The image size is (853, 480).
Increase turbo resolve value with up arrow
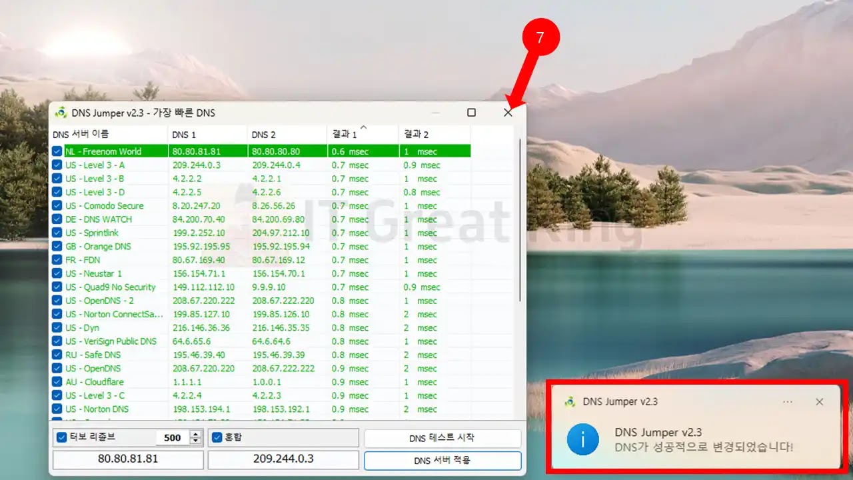click(195, 434)
